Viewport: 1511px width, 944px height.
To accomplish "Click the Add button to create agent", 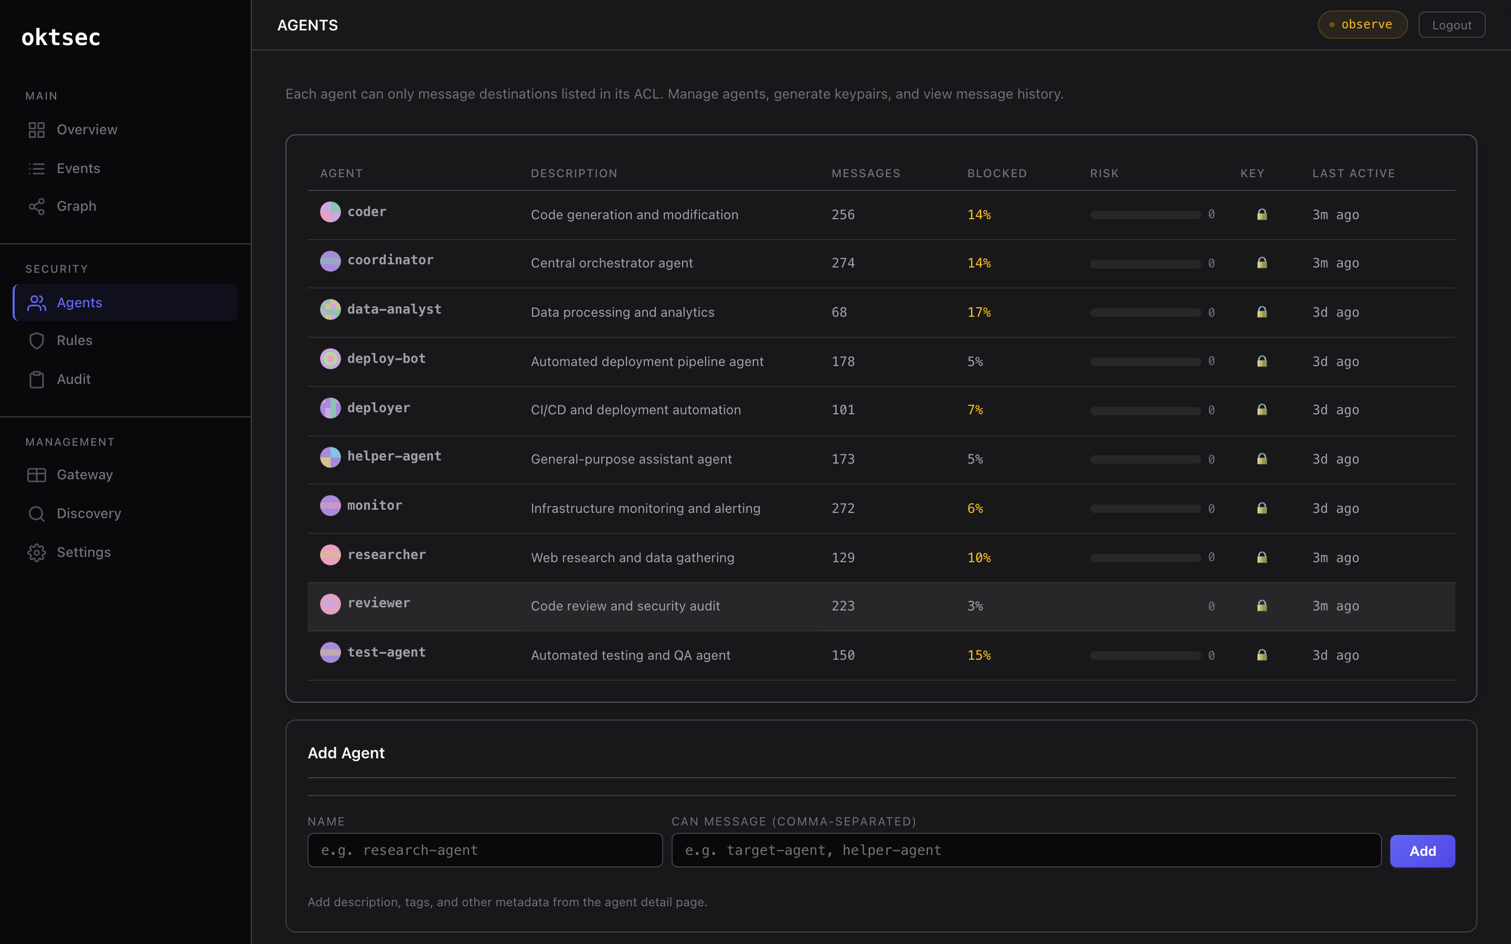I will click(1422, 850).
